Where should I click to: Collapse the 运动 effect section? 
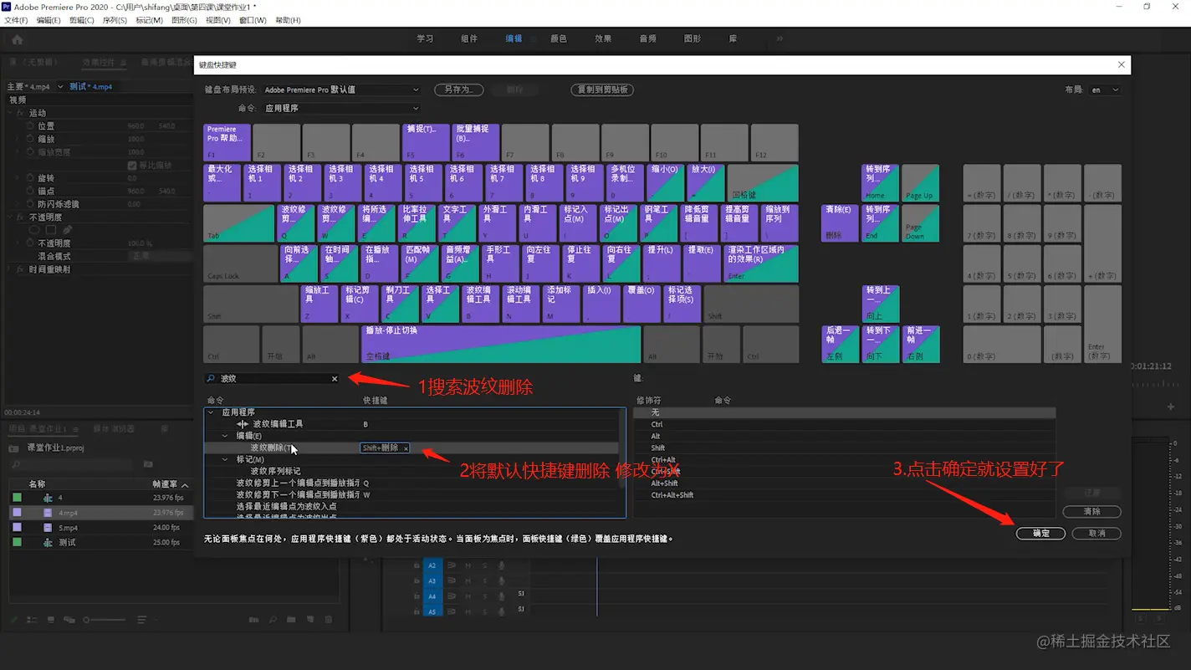9,113
